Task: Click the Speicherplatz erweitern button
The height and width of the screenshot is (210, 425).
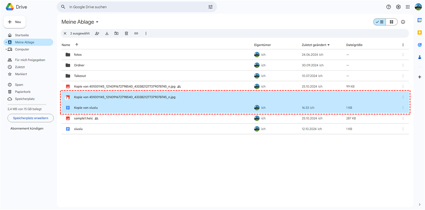Action: click(x=30, y=118)
